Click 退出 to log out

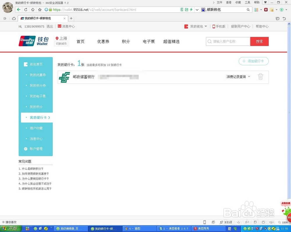click(49, 26)
